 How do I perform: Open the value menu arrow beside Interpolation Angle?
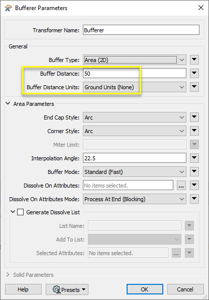pos(194,158)
